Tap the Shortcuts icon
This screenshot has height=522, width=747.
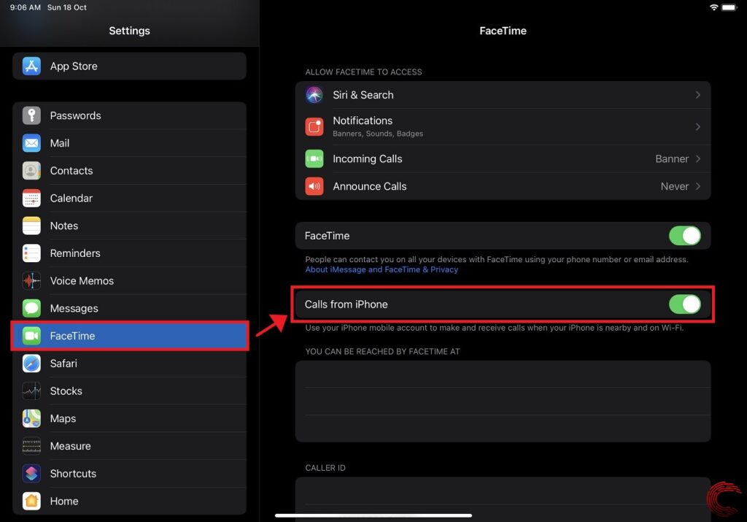(x=31, y=473)
